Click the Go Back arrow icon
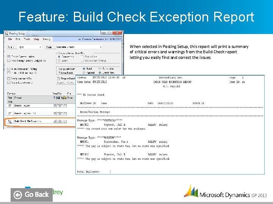 tap(17, 195)
